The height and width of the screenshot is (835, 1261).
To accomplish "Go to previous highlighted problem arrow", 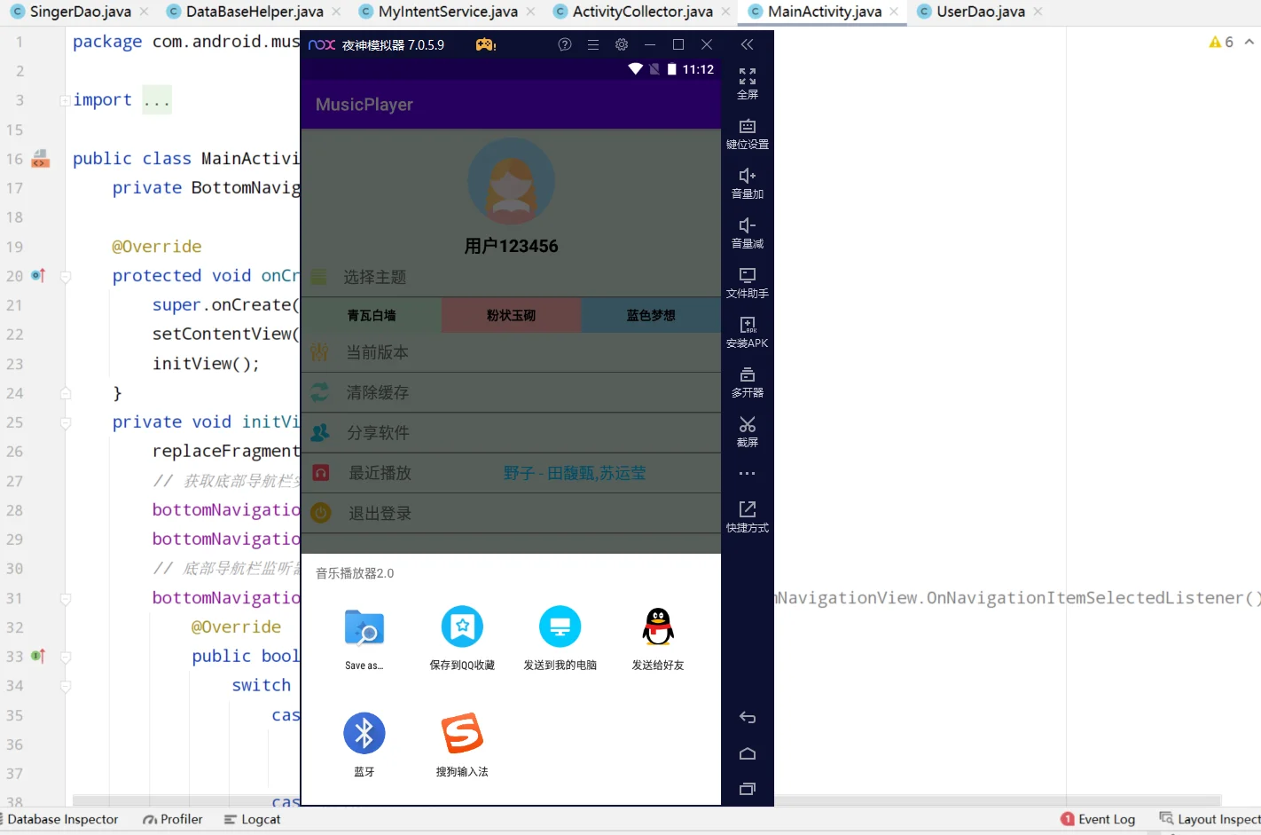I will 1249,42.
